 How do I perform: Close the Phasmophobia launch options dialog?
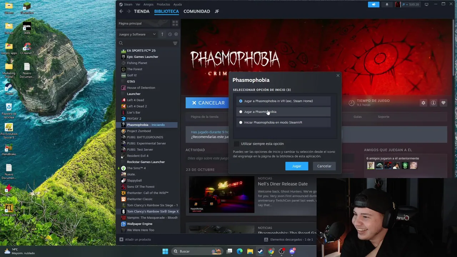point(338,75)
